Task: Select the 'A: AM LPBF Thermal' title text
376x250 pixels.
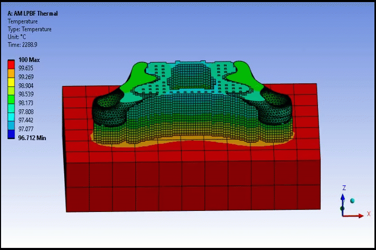Action: (x=32, y=14)
